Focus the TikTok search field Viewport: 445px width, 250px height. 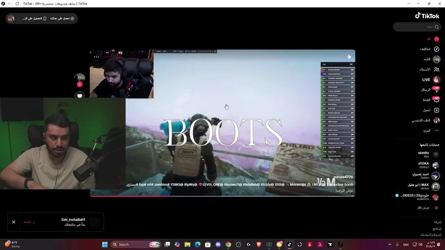416,27
